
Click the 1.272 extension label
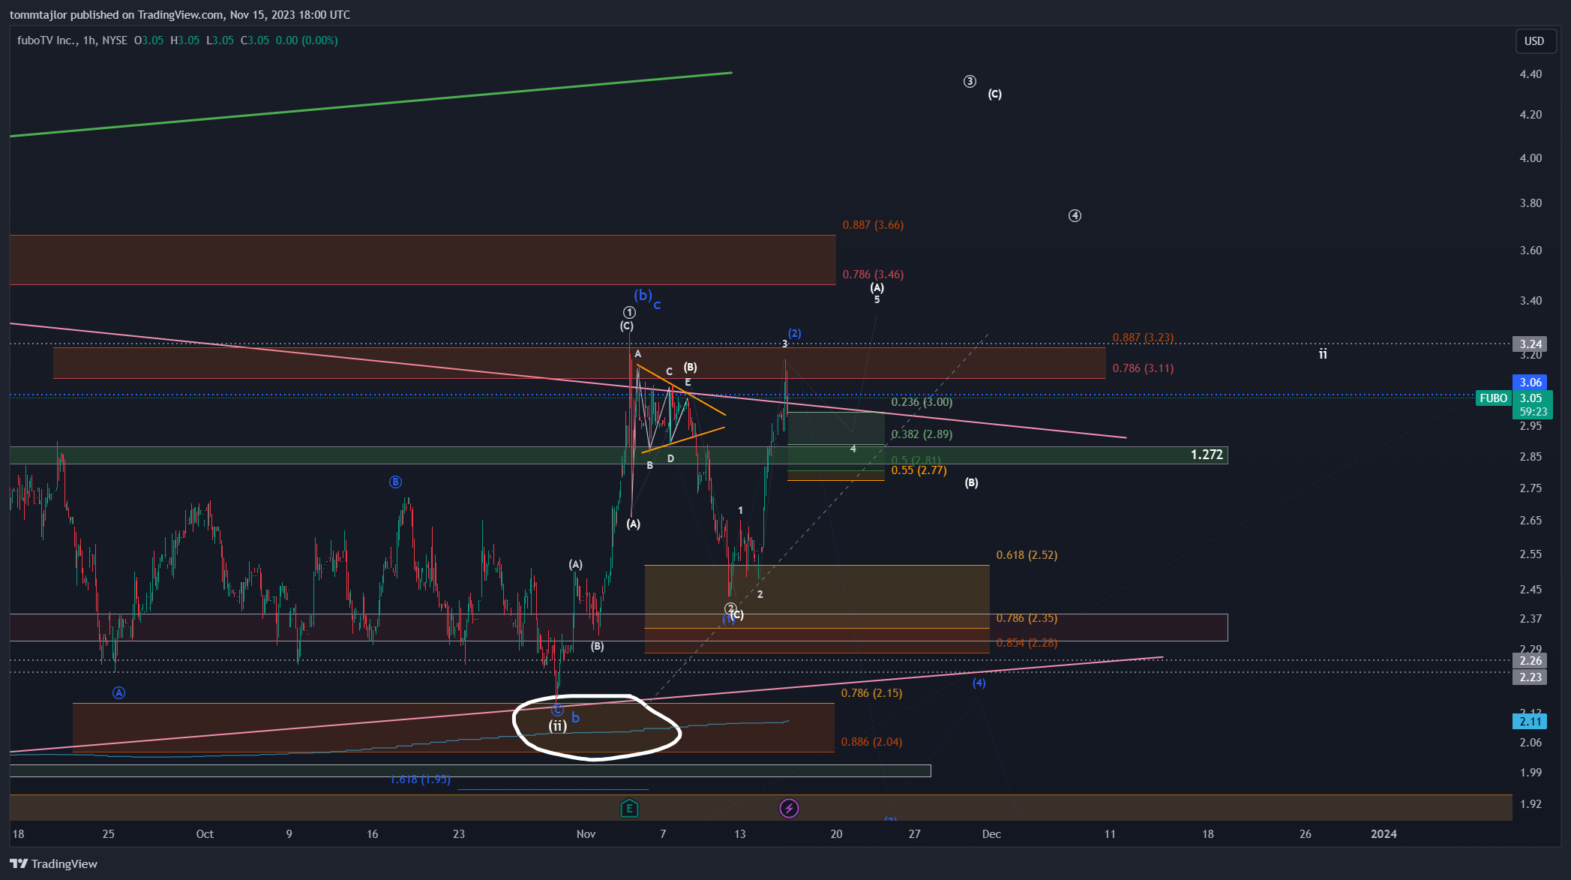[x=1207, y=455]
